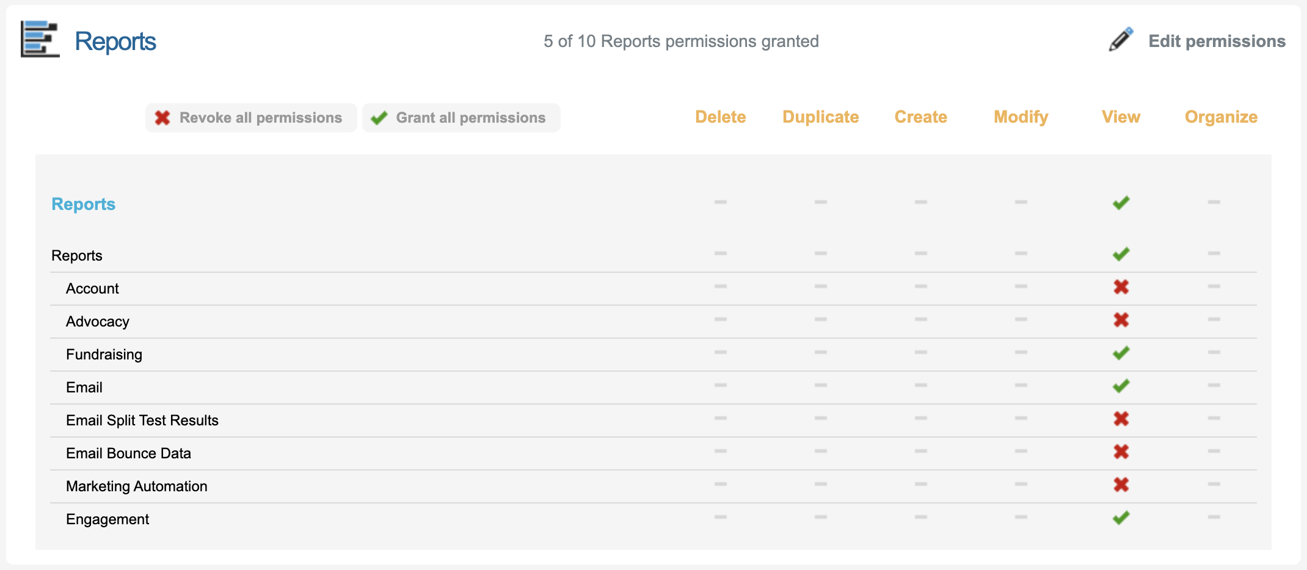
Task: Select the black Reports parent row label
Action: pos(77,256)
